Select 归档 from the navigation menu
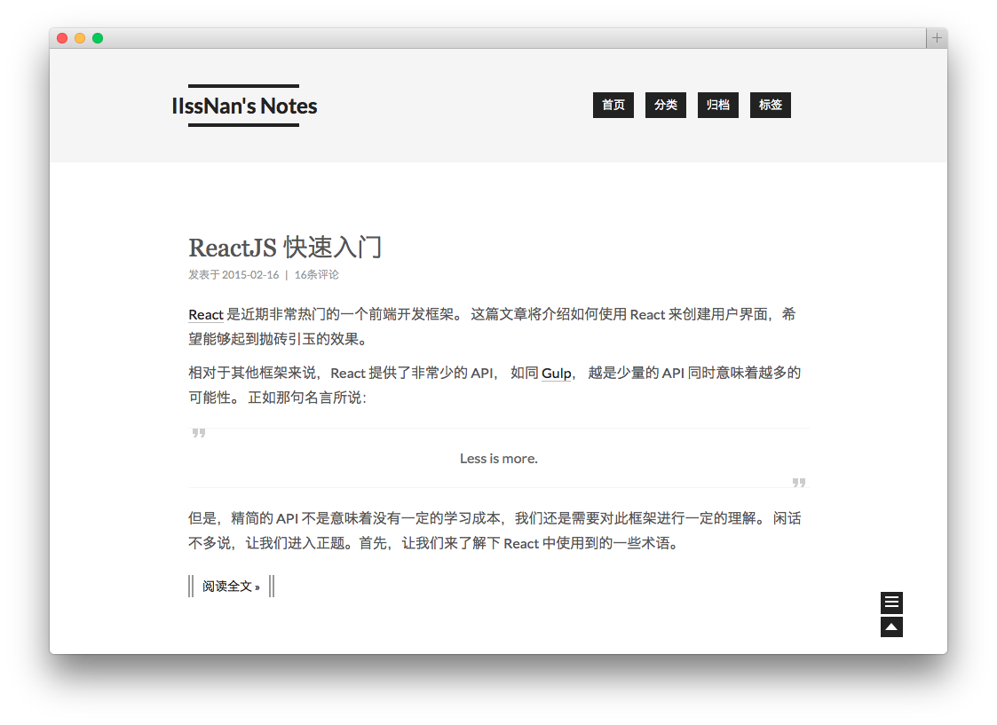The height and width of the screenshot is (725, 997). point(717,105)
